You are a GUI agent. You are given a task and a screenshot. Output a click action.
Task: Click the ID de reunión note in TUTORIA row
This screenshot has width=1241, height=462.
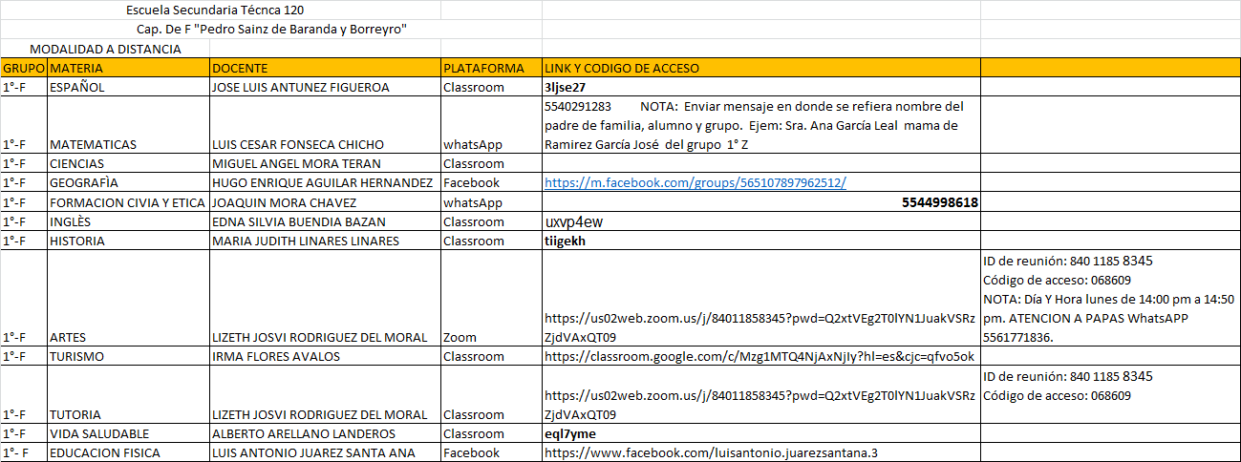(x=1110, y=395)
